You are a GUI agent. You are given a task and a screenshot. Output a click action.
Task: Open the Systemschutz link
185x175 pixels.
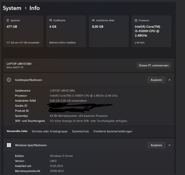click(x=80, y=131)
